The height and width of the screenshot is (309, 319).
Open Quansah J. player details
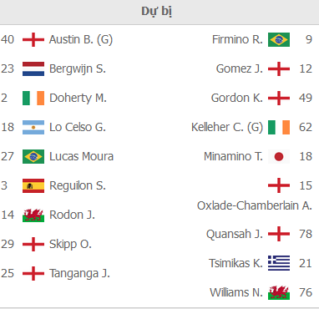pyautogui.click(x=235, y=234)
